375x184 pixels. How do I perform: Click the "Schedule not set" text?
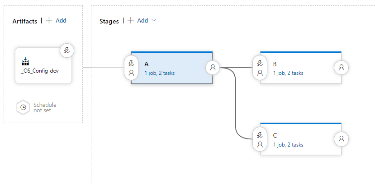[x=45, y=107]
